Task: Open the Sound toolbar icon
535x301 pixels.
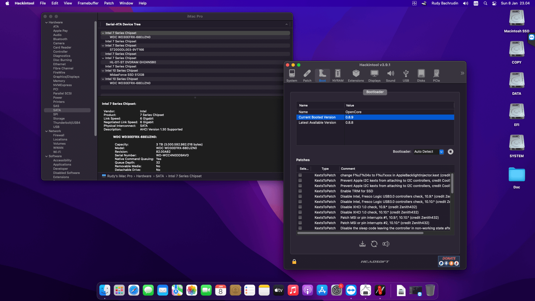Action: click(390, 76)
